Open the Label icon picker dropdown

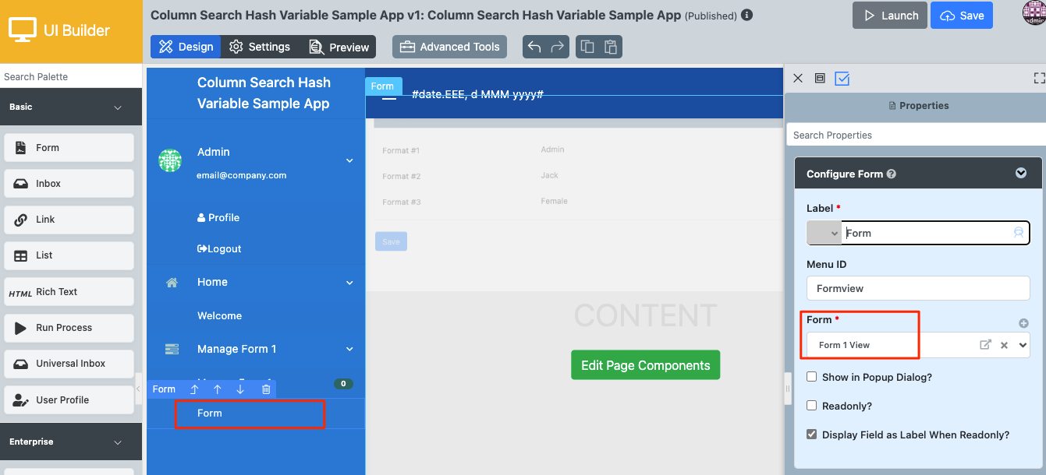(824, 233)
